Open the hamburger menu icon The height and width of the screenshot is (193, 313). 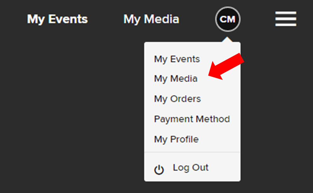286,19
